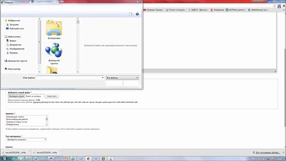Viewport: 286px width, 161px height.
Task: Open the WebMoney bookmark
Action: tap(258, 10)
